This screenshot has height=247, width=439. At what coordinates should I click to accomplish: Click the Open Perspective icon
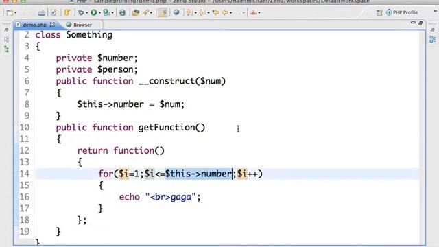click(379, 12)
